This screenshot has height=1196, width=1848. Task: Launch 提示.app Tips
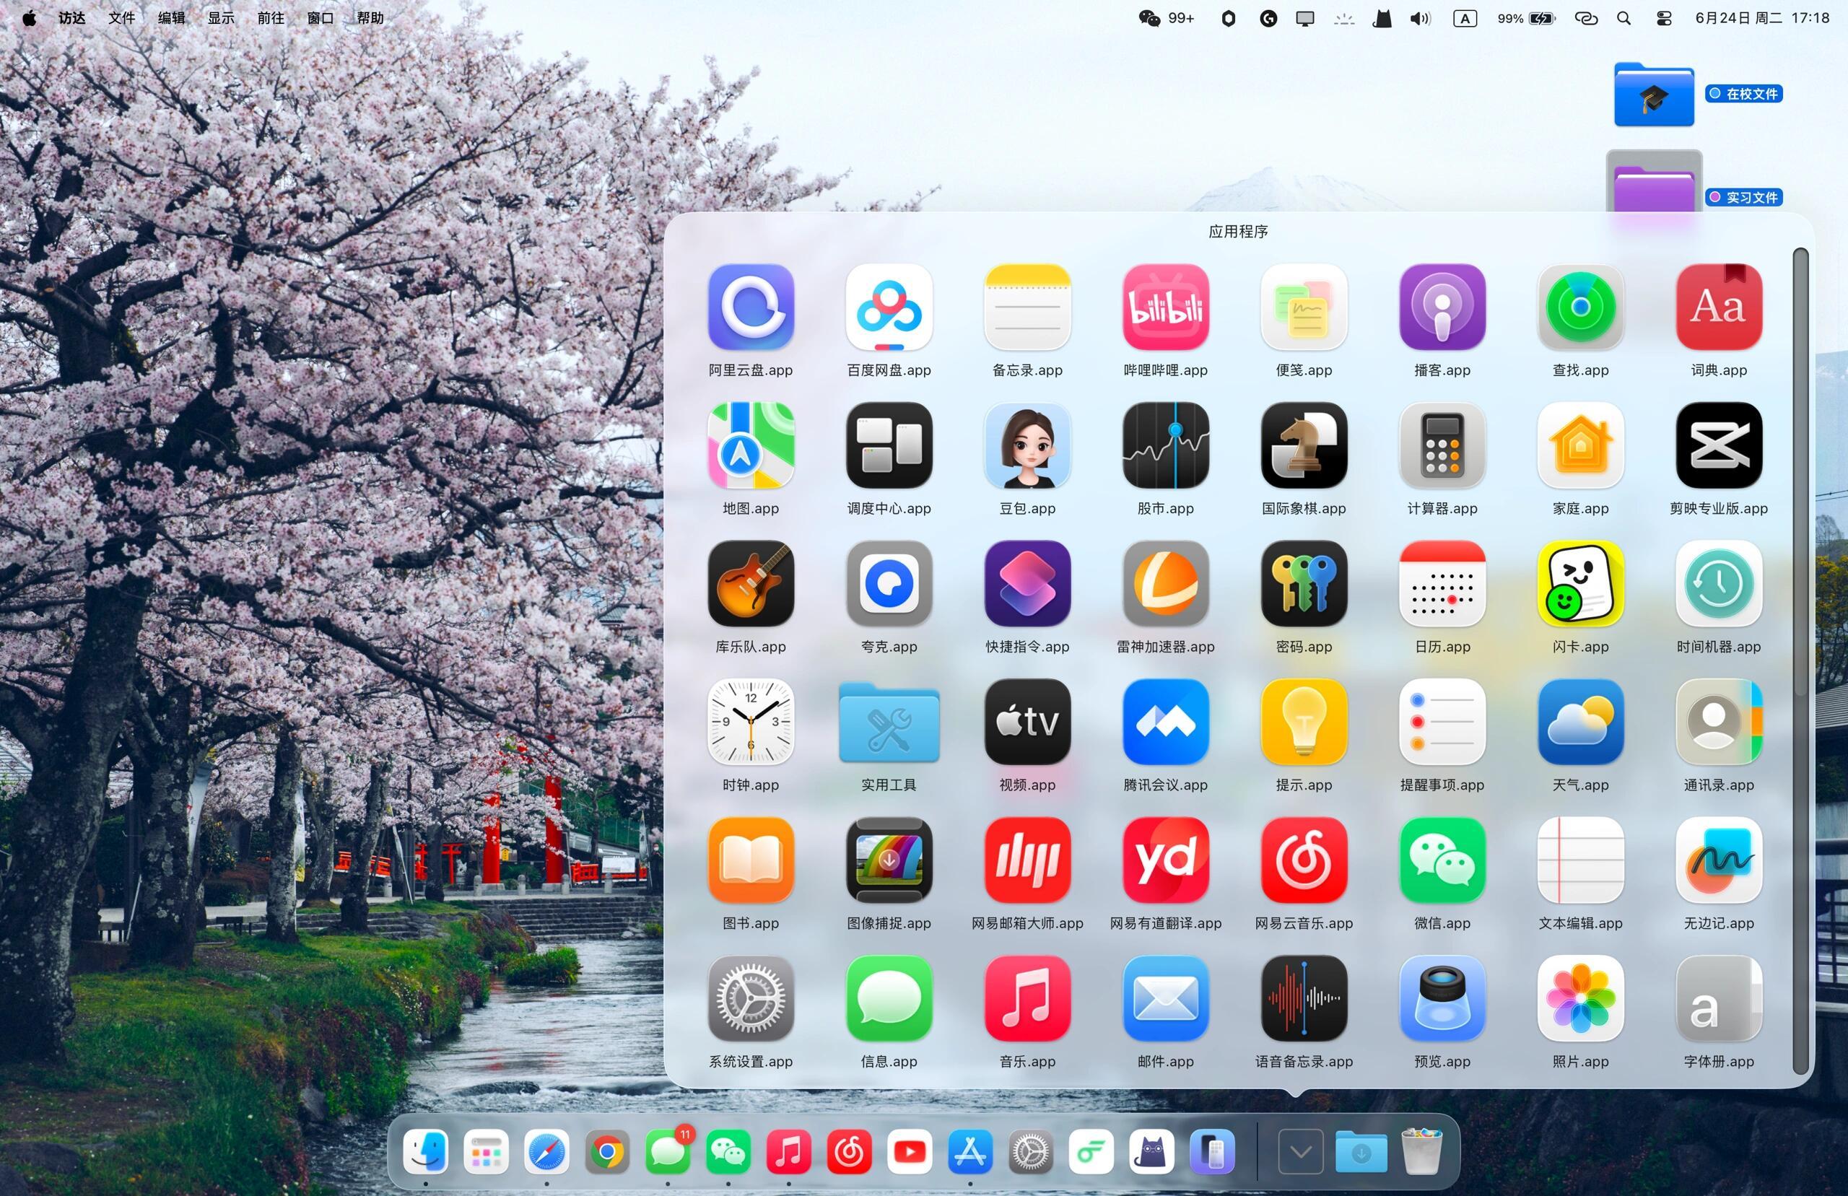coord(1303,723)
